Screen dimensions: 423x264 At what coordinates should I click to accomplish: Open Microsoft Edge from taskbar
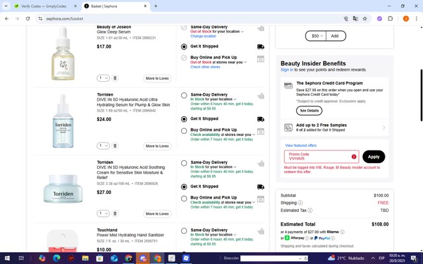57,258
